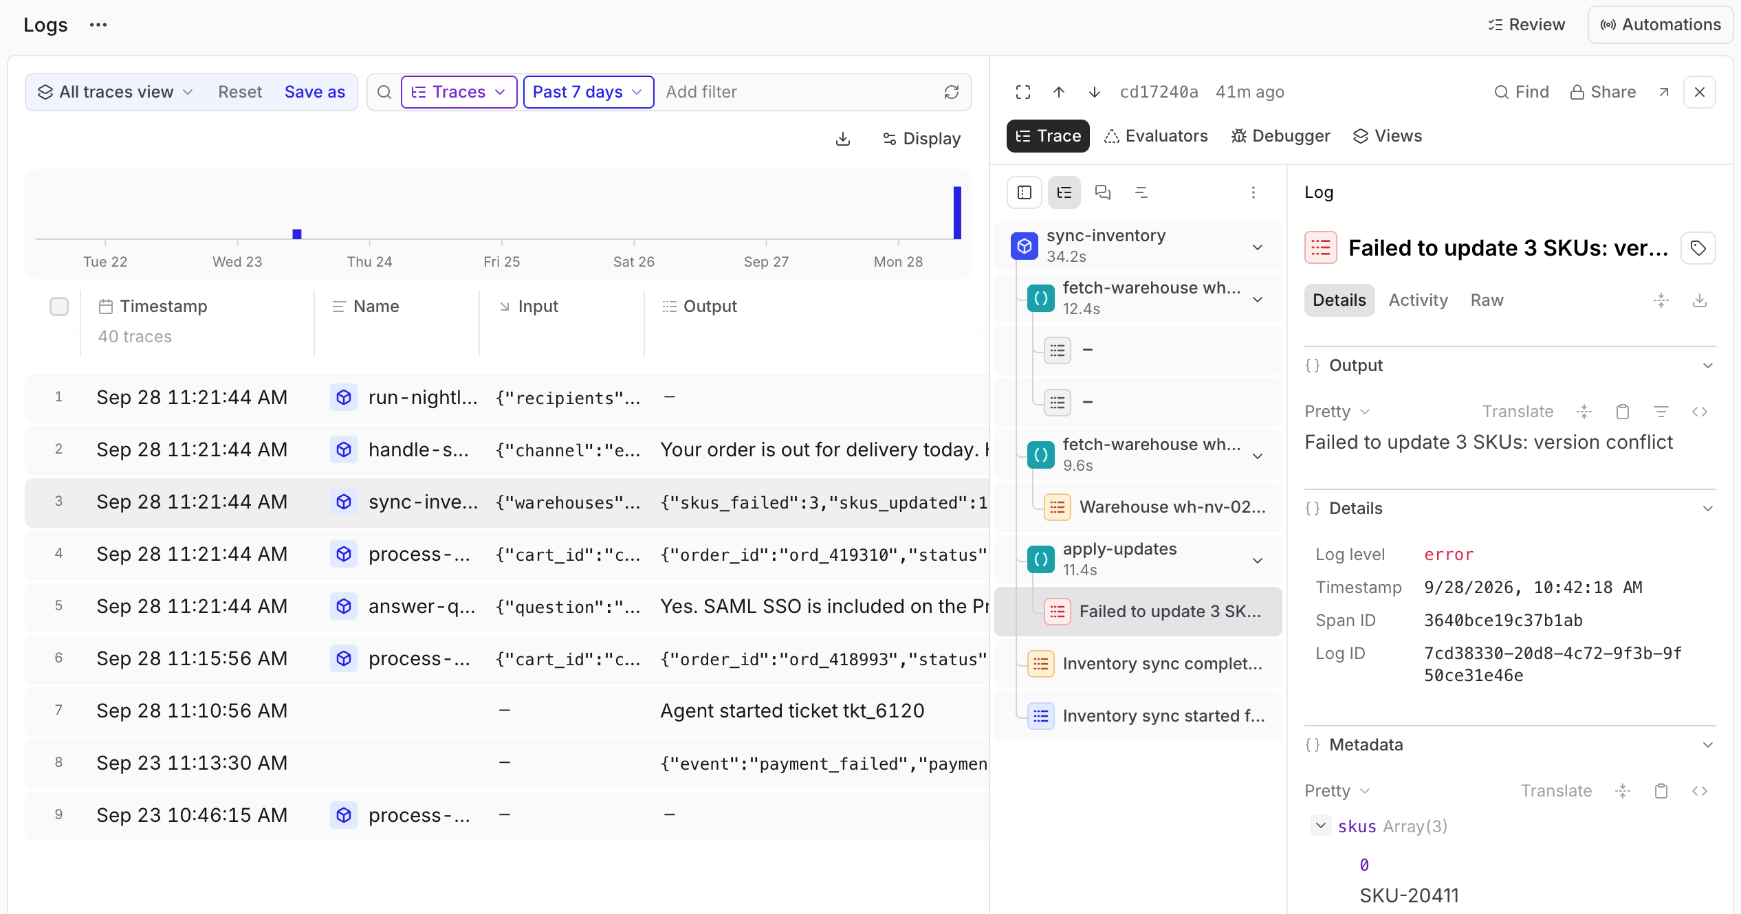
Task: Click the apply-updates function icon
Action: pos(1041,559)
